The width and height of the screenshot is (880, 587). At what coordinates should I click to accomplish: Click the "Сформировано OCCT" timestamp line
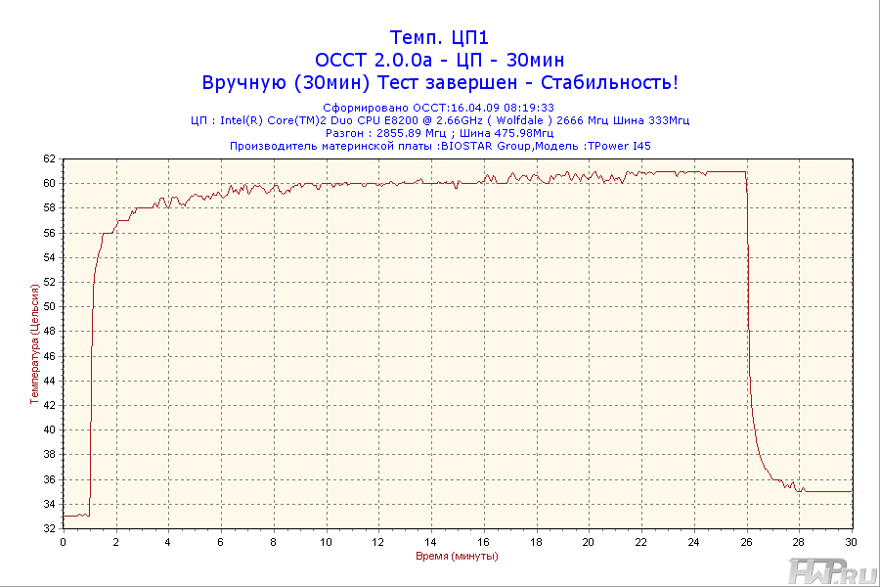coord(439,108)
